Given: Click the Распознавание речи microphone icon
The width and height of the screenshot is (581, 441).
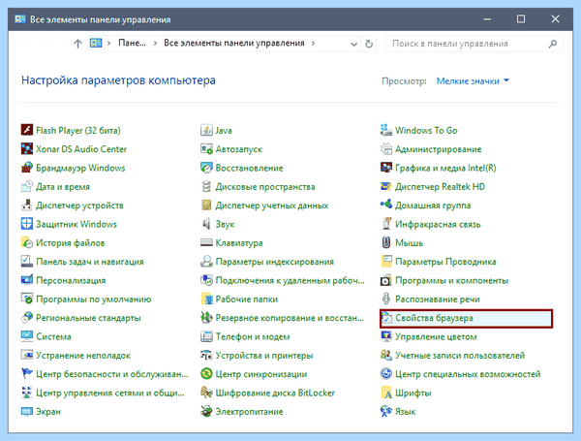Looking at the screenshot, I should [x=386, y=299].
